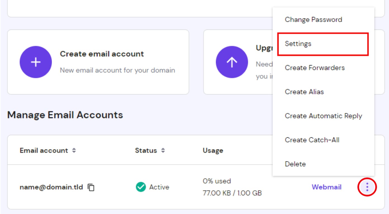Open Webmail for name@domain.tld
The image size is (389, 214).
(326, 187)
